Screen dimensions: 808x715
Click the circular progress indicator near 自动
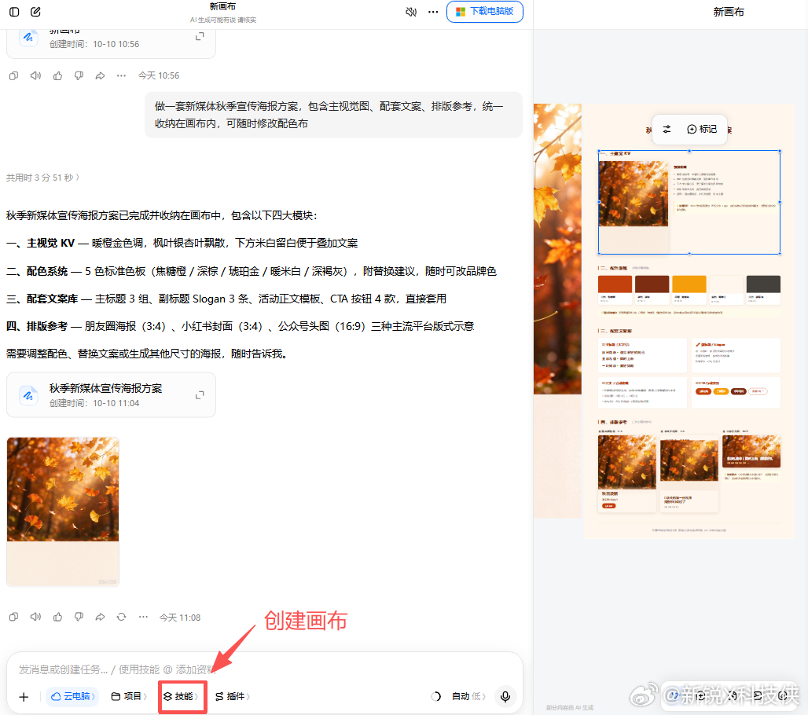436,696
